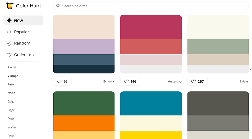Filter palettes by Retro tag
The image size is (252, 139).
[x=11, y=84]
